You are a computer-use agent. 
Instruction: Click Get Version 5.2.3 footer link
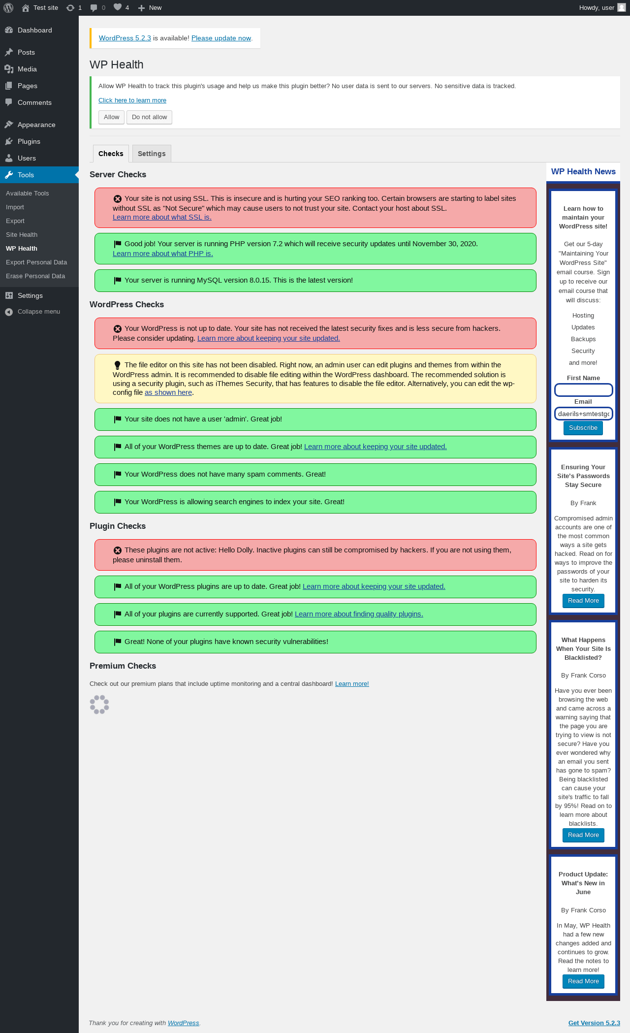594,1023
